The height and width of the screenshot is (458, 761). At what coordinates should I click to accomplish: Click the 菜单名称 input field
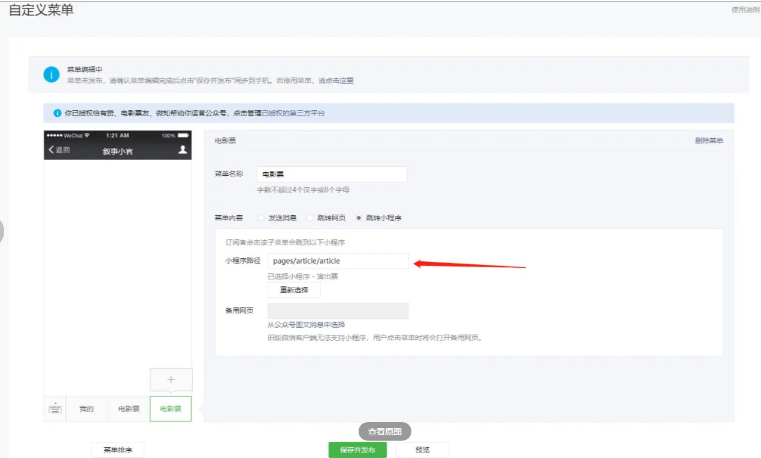332,175
